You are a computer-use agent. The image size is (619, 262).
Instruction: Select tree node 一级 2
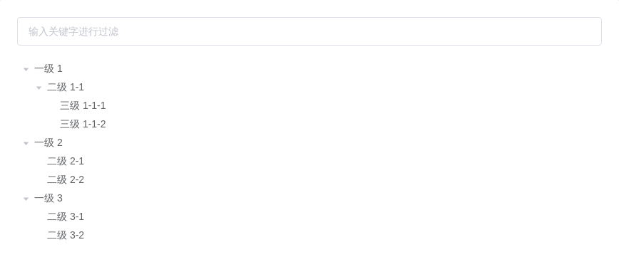coord(48,142)
